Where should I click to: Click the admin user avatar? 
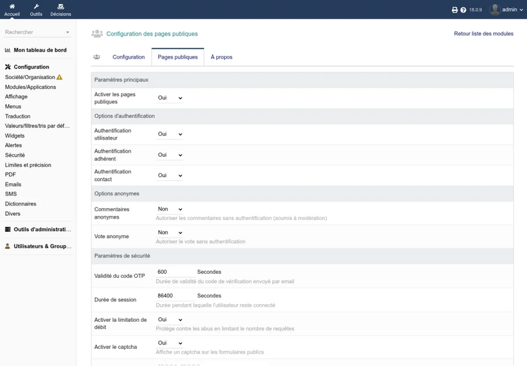click(495, 9)
